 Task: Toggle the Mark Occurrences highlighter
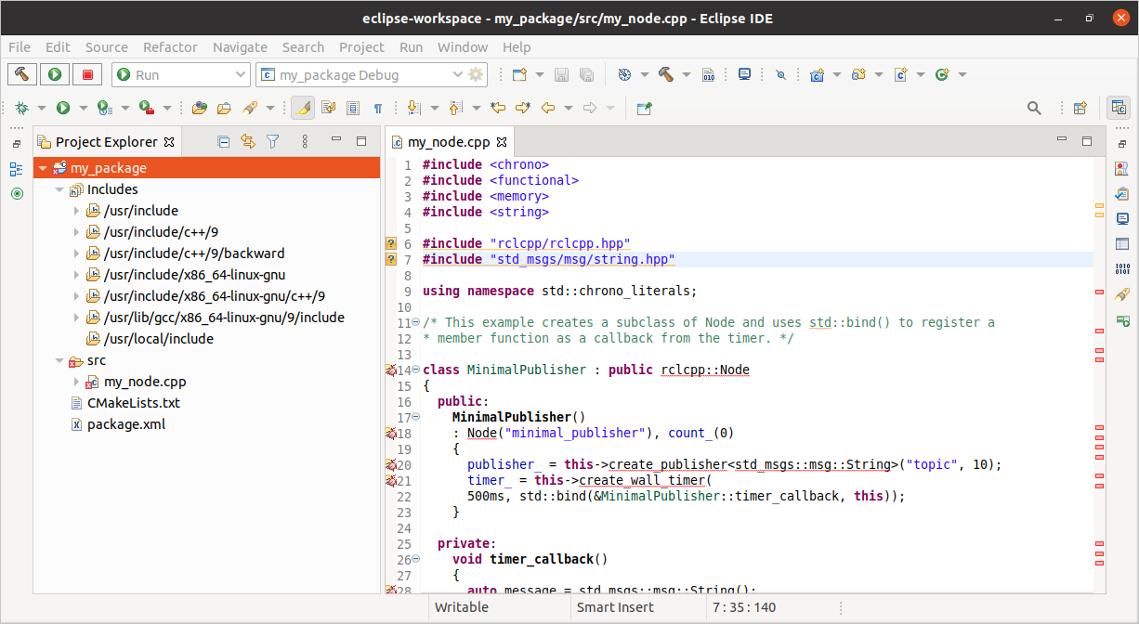(302, 107)
